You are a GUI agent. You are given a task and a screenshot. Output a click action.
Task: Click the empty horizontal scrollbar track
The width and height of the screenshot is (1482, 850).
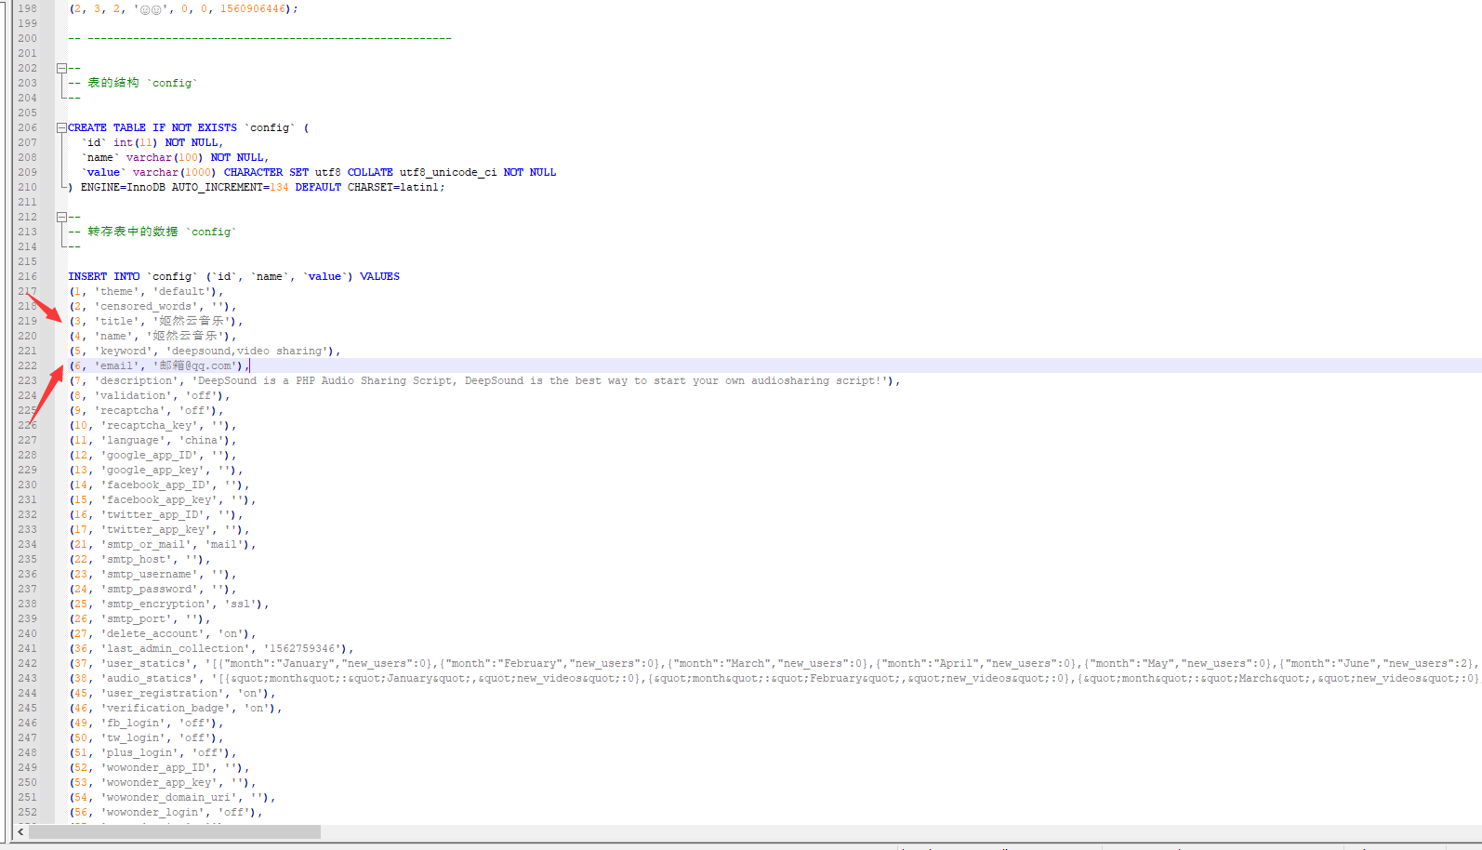[x=837, y=831]
